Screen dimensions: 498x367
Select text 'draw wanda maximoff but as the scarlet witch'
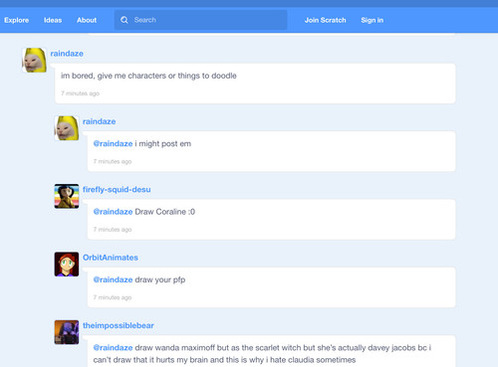pyautogui.click(x=218, y=348)
